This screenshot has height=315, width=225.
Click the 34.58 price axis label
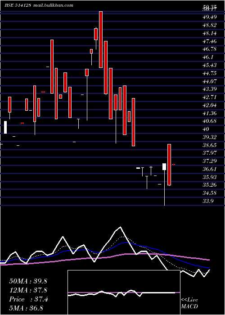[210, 193]
